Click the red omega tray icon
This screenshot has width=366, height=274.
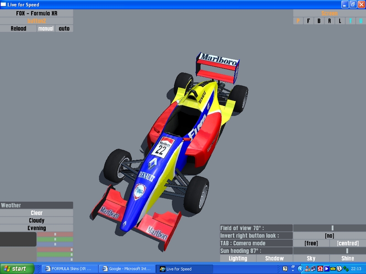pyautogui.click(x=320, y=269)
